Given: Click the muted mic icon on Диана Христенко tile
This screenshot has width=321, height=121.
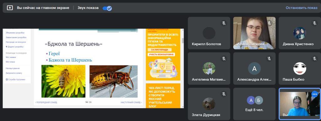Looking at the screenshot, I should pos(315,23).
